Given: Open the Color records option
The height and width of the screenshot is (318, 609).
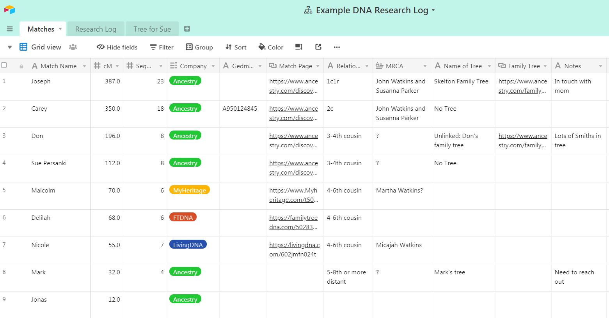Looking at the screenshot, I should tap(271, 47).
